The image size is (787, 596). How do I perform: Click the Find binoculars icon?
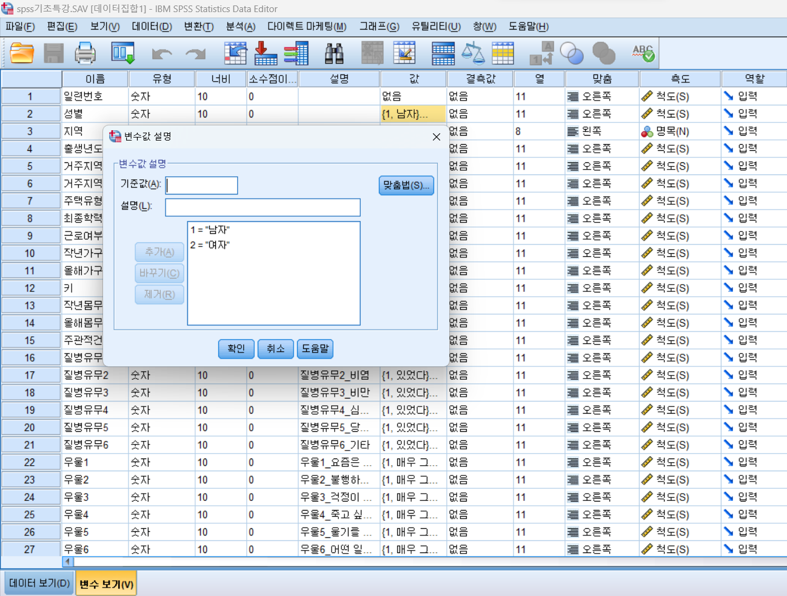coord(334,53)
